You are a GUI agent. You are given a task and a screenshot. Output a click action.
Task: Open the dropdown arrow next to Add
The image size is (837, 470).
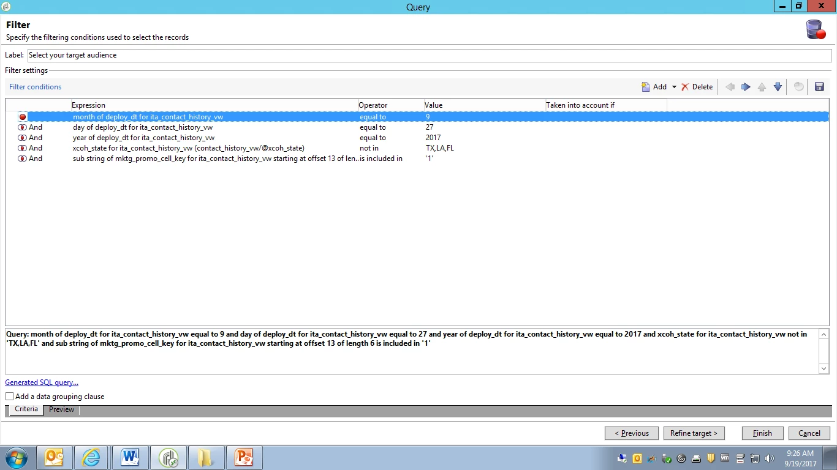click(x=674, y=87)
